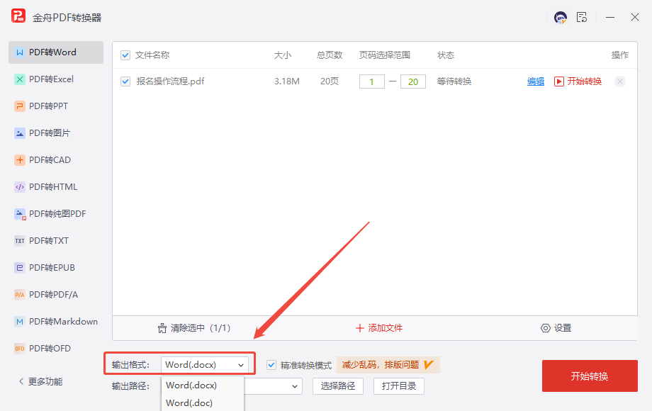This screenshot has width=652, height=411.
Task: Click 添加文件 text button
Action: [x=385, y=328]
